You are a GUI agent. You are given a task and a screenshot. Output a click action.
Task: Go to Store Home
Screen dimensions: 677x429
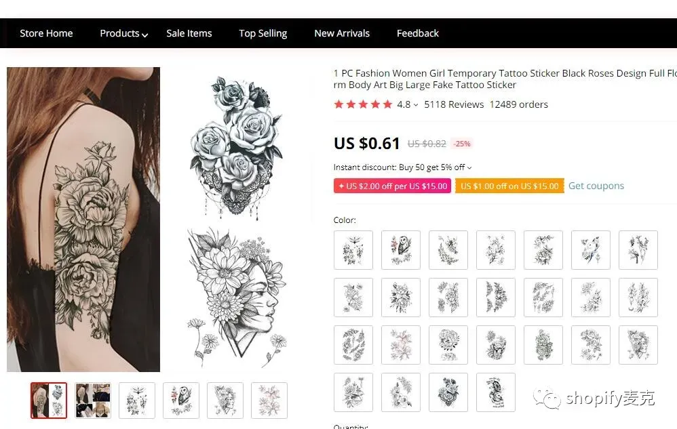pyautogui.click(x=46, y=33)
